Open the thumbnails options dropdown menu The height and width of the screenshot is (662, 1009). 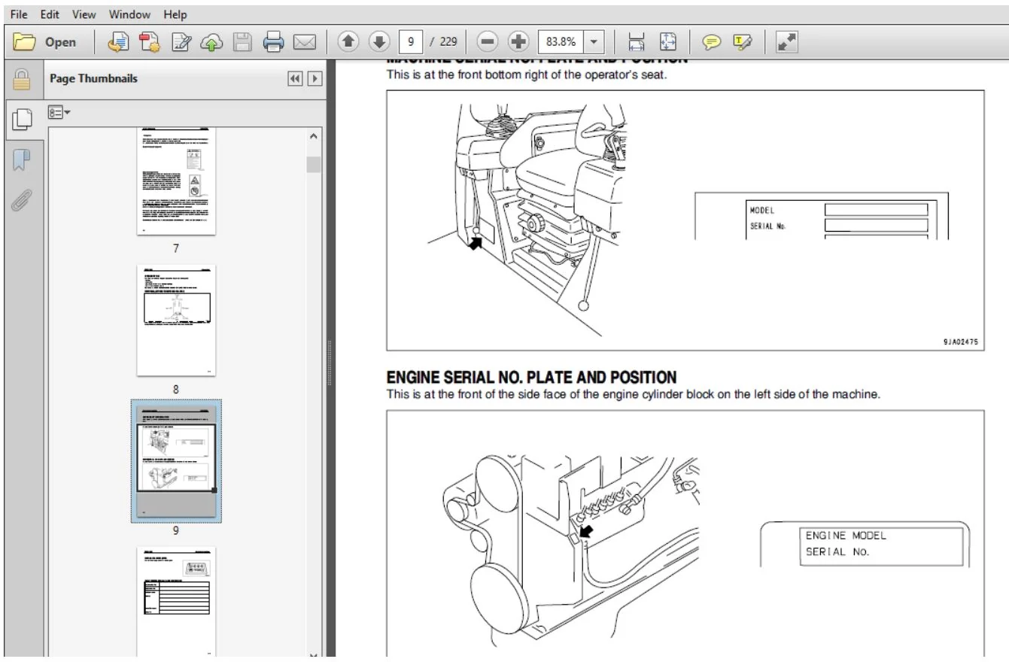point(59,113)
